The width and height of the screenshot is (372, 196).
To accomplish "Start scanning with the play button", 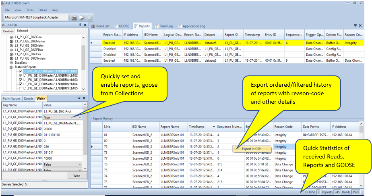I will click(82, 17).
